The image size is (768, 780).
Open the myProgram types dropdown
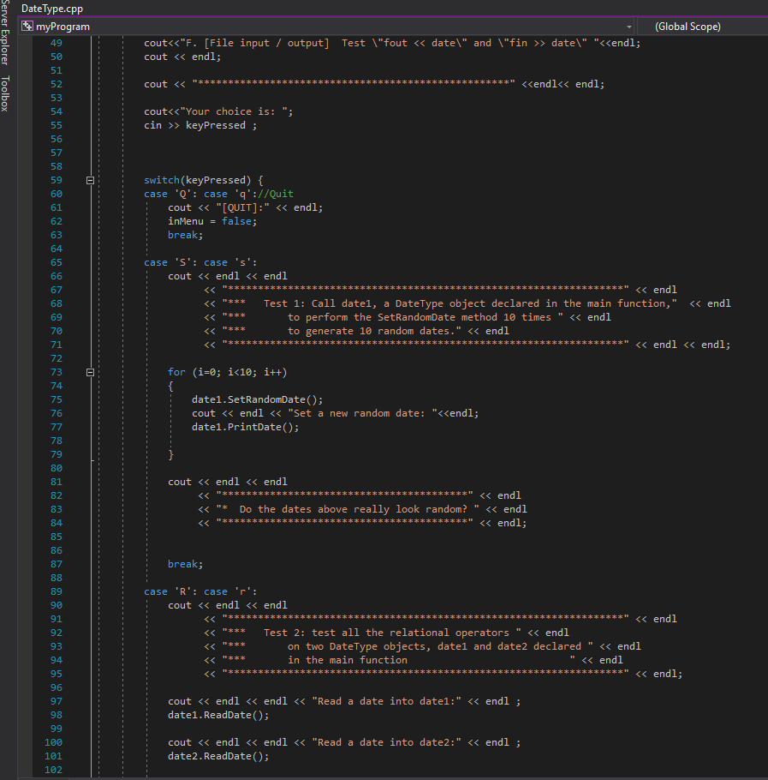[628, 27]
